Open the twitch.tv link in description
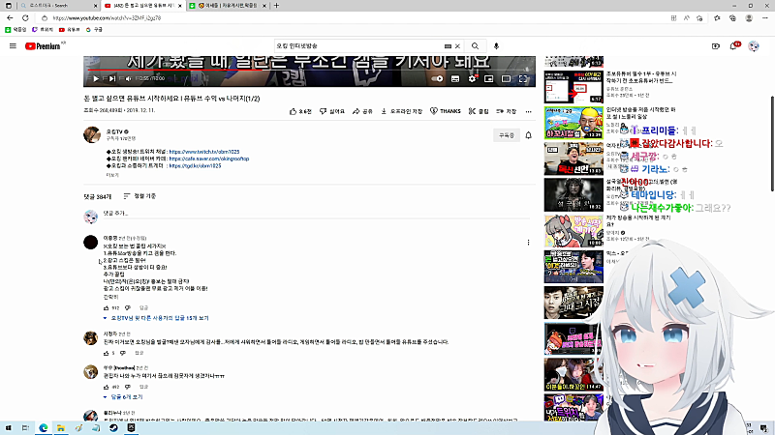 point(204,152)
